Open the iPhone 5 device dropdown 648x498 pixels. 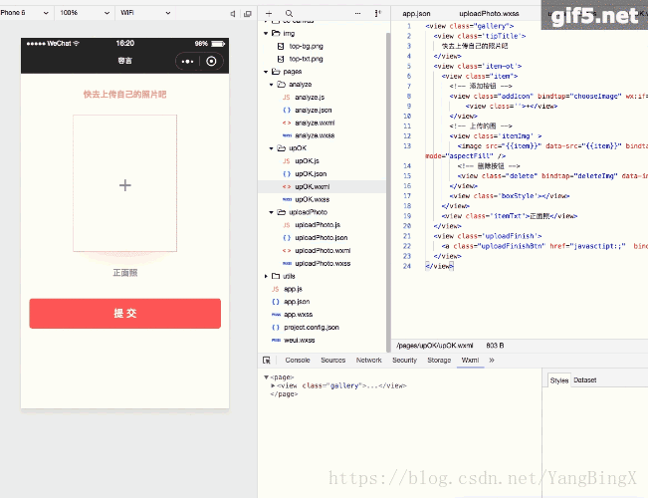point(25,13)
